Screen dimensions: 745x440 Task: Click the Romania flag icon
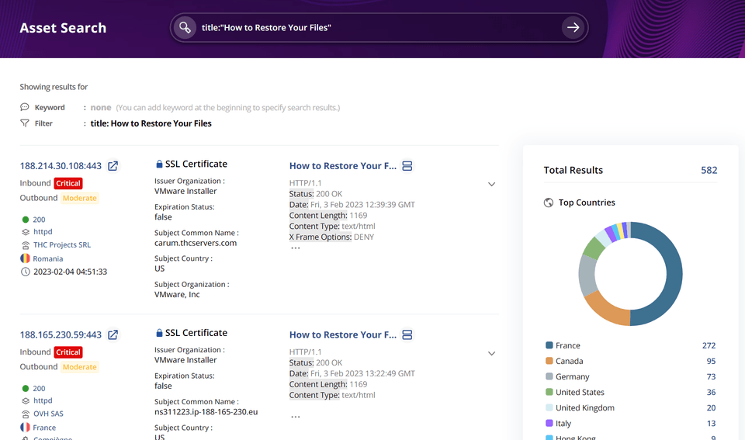click(x=25, y=258)
